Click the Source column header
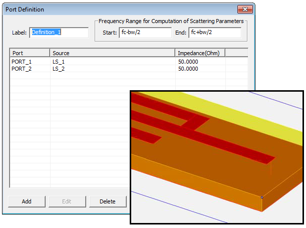Viewport: 306px width, 228px height. click(112, 53)
